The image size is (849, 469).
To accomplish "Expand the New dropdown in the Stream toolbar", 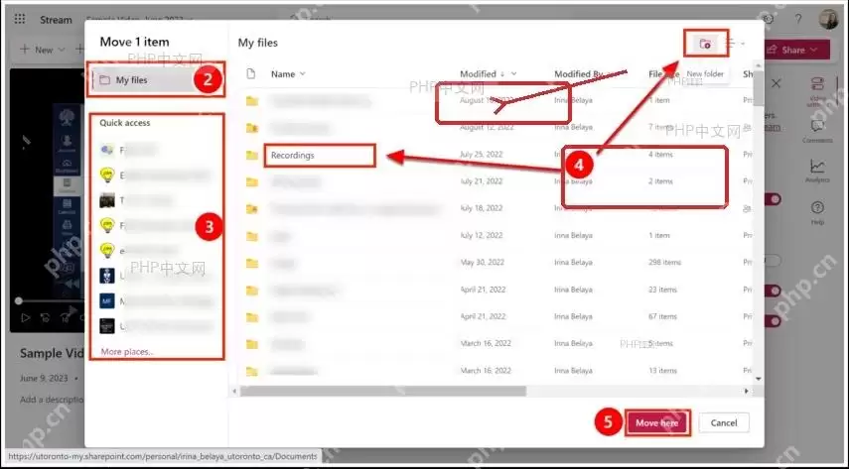I will 62,50.
